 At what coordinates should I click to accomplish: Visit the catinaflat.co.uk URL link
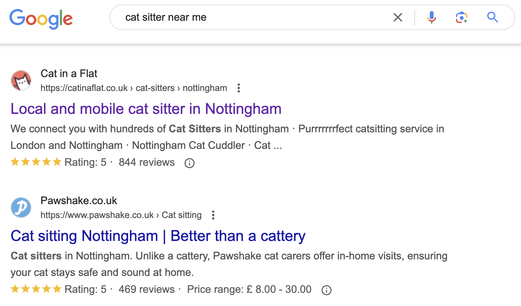pos(84,88)
